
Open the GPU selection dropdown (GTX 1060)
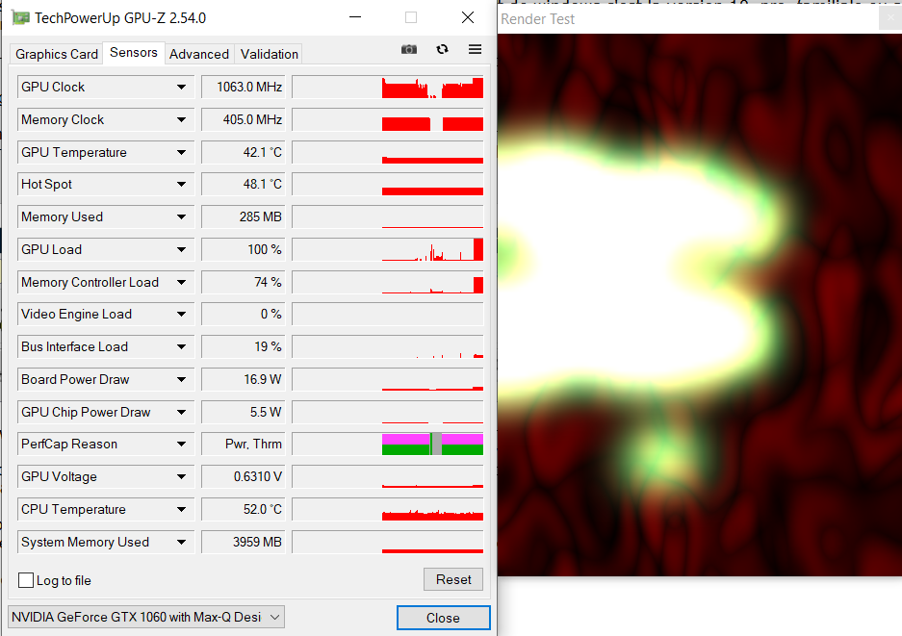click(x=146, y=617)
